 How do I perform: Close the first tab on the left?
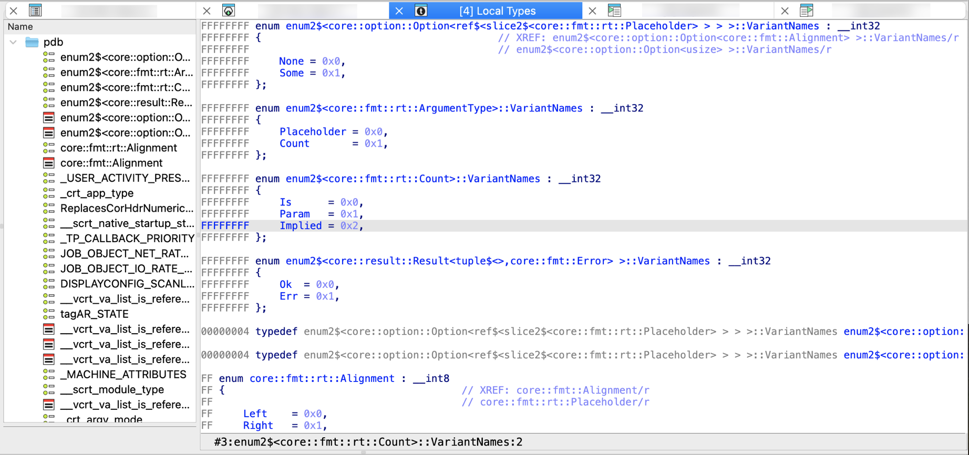pyautogui.click(x=14, y=11)
